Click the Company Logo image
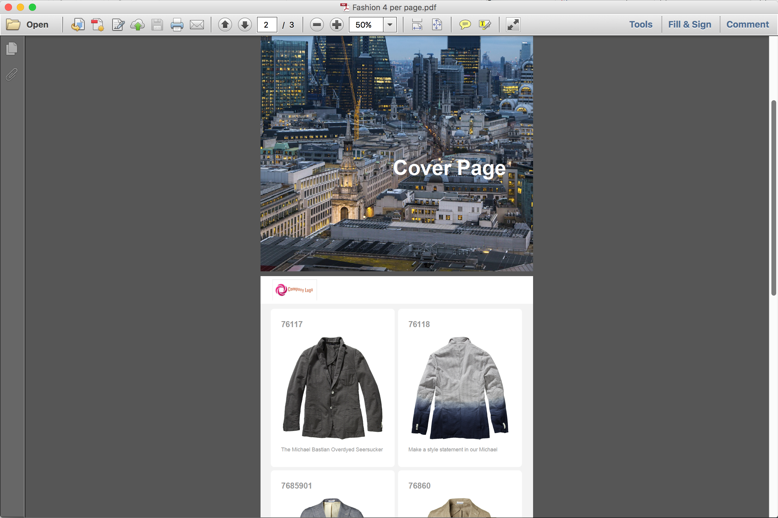 pos(294,290)
